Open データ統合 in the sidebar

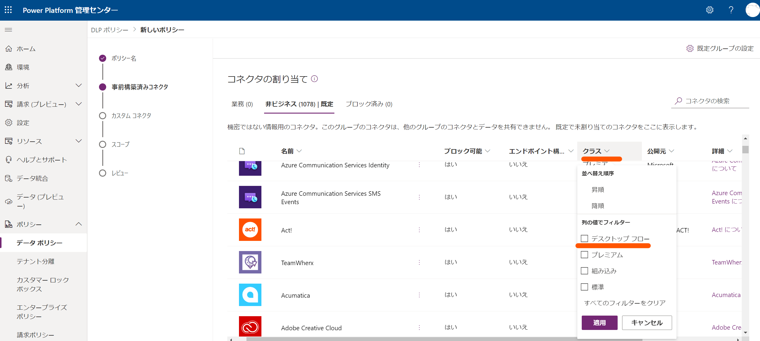coord(31,178)
